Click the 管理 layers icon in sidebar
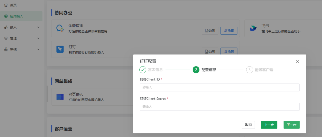 6,38
